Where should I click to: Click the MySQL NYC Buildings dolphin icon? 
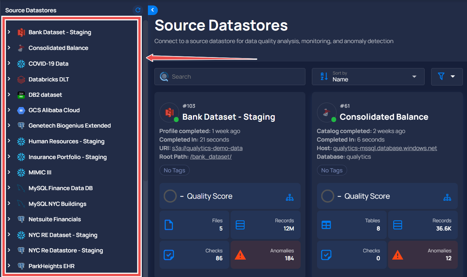(x=21, y=204)
